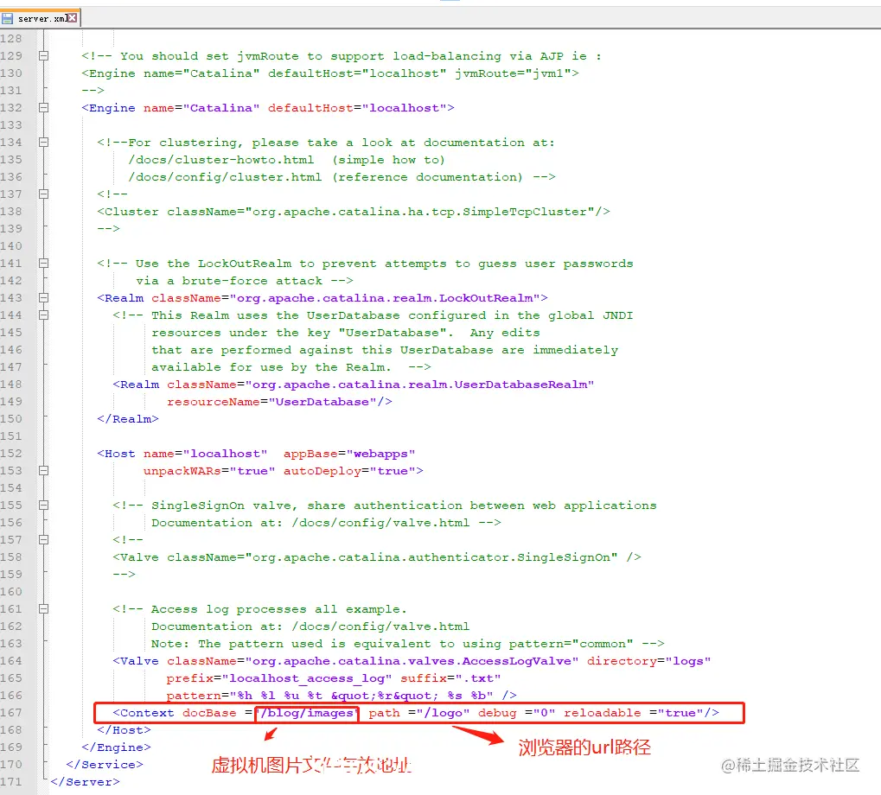Collapse the clustering comment fold at line 134

[x=43, y=142]
